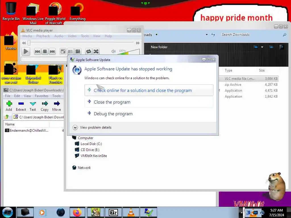The height and width of the screenshot is (218, 291).
Task: Sort Explorer by the Size column
Action: [262, 70]
